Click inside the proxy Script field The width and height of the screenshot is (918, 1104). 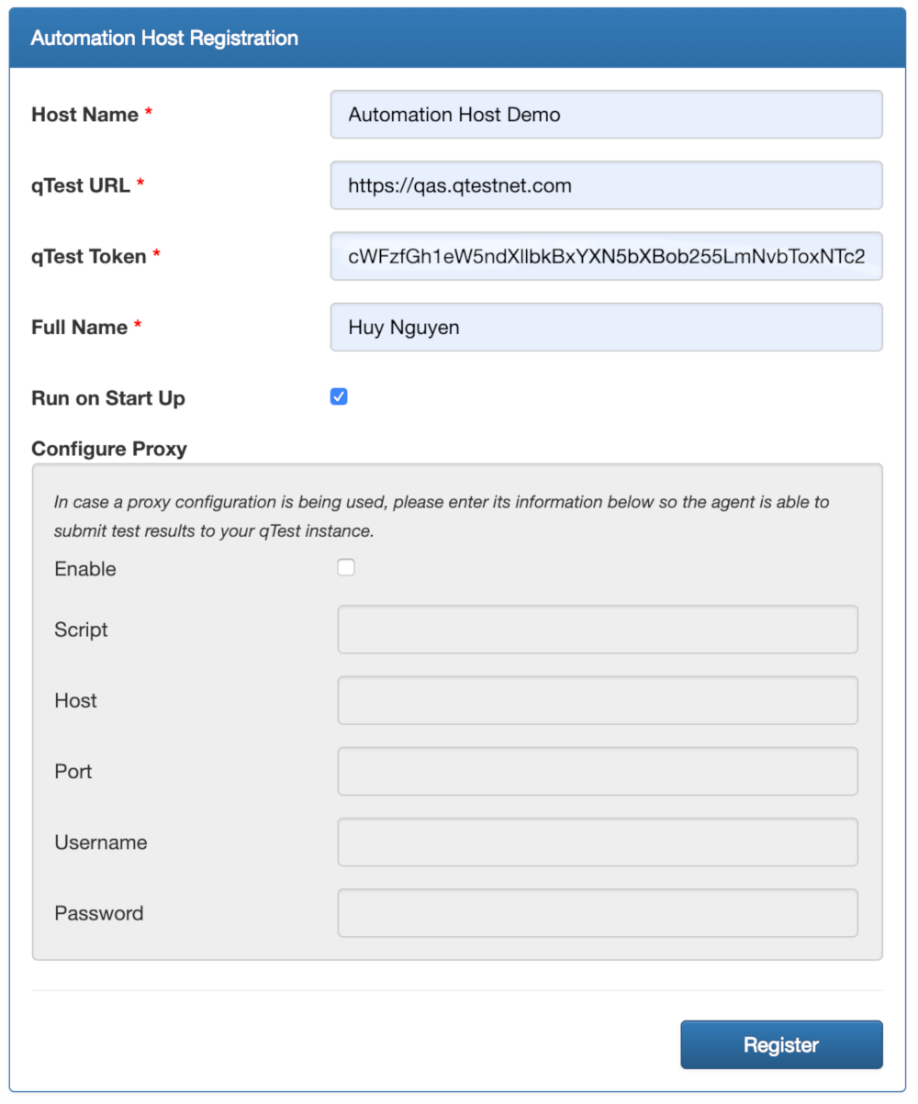pos(597,630)
